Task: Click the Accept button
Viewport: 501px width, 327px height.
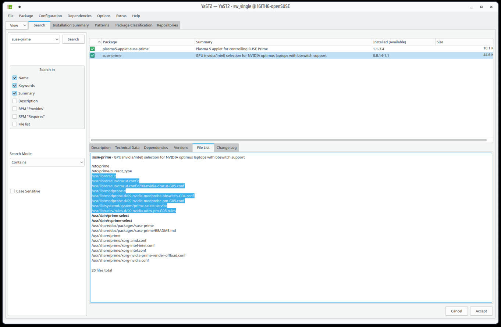Action: click(481, 311)
